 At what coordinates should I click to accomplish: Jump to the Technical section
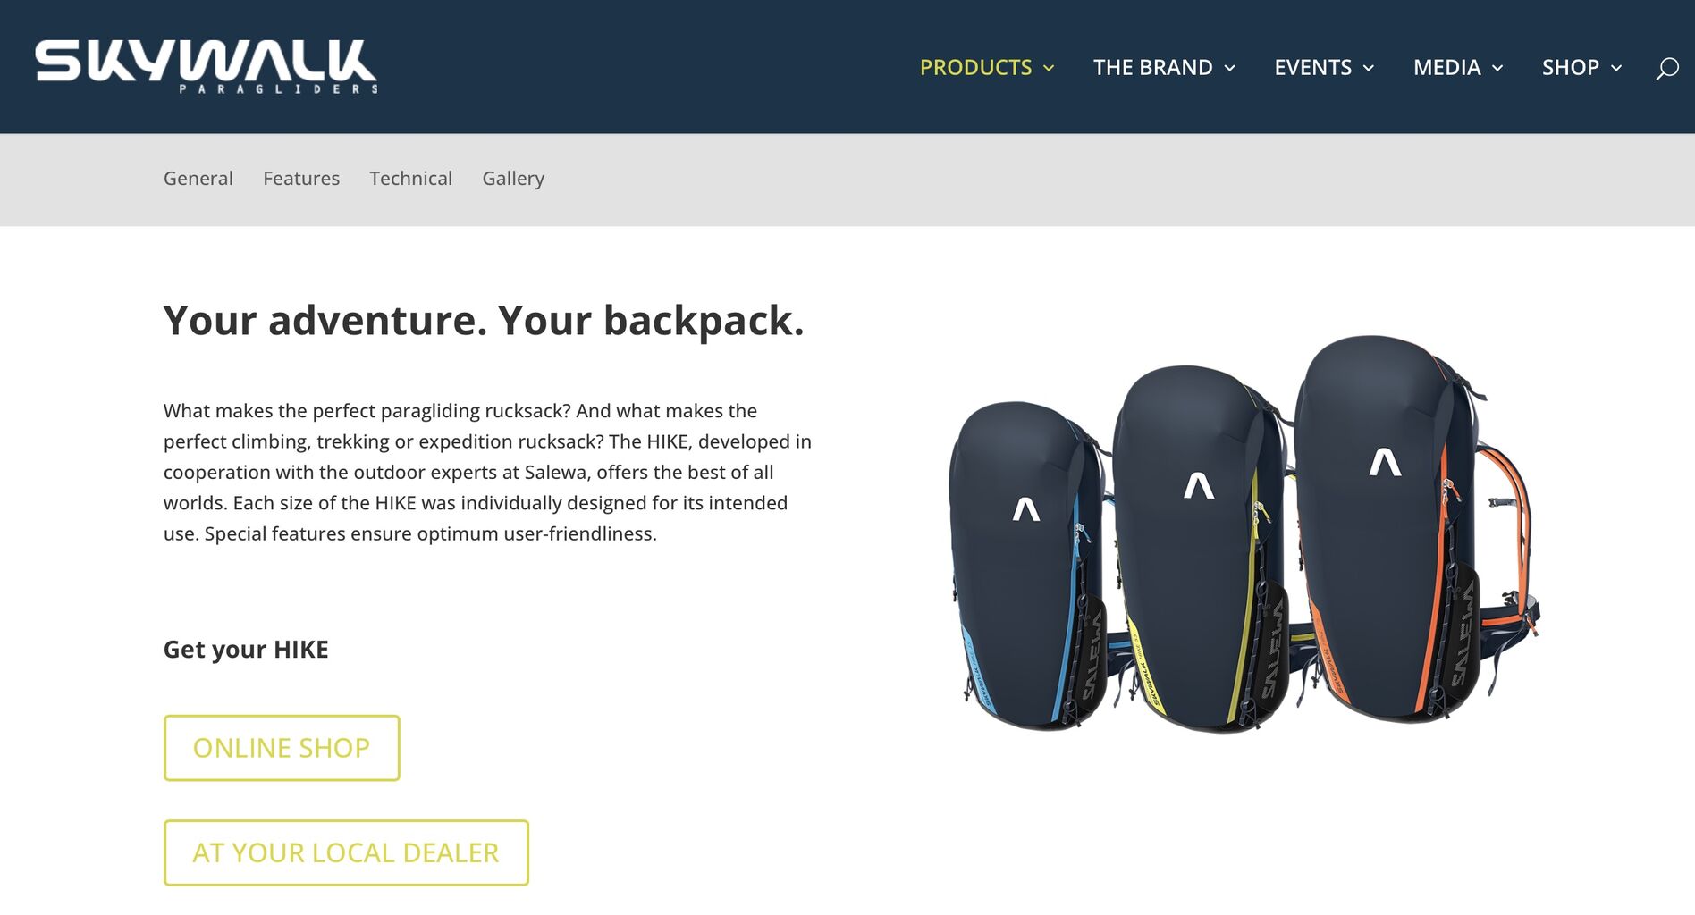click(x=410, y=178)
